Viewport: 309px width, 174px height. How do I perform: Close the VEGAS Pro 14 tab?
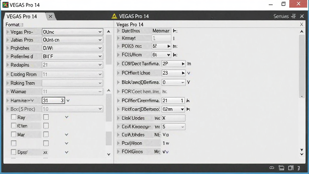(50, 16)
